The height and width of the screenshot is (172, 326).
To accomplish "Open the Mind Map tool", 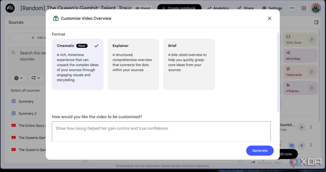I will pos(300,55).
